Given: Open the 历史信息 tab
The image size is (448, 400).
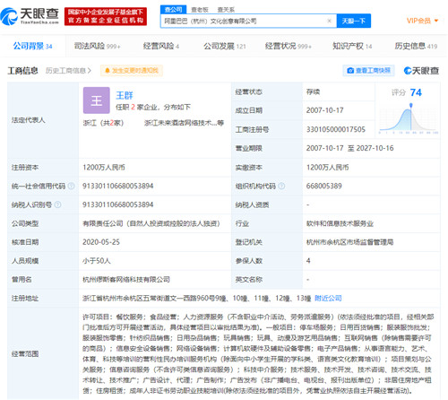Looking at the screenshot, I should click(x=416, y=46).
